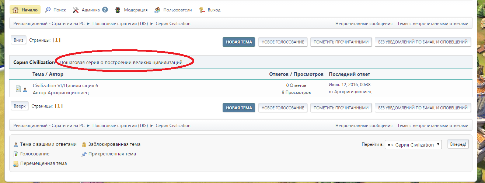Click the top ПОМЕТИТЬ ПРОЧИТАННЫМИ button
485x183 pixels.
tap(341, 42)
